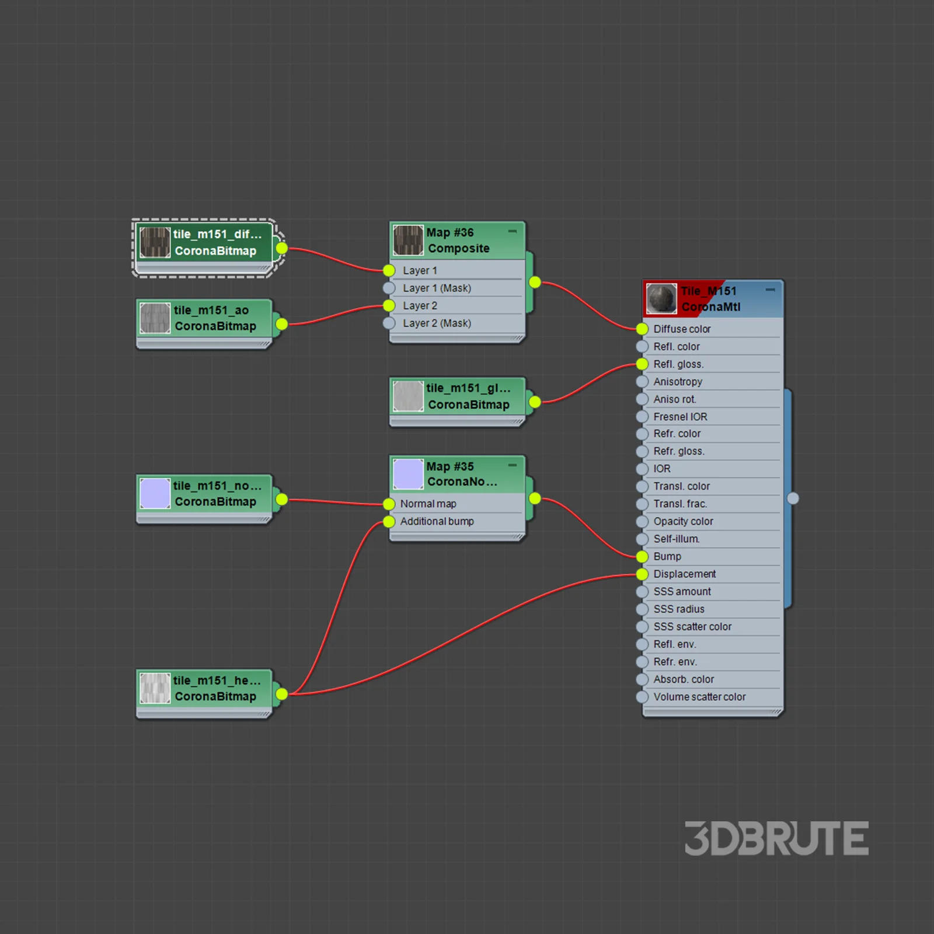This screenshot has height=934, width=934.
Task: Click the tile_m151_dif bitmap node thumbnail
Action: click(155, 242)
